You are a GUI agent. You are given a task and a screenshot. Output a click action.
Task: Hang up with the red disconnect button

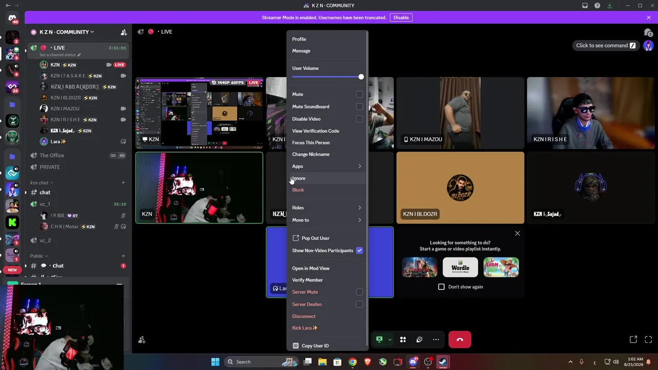point(460,339)
